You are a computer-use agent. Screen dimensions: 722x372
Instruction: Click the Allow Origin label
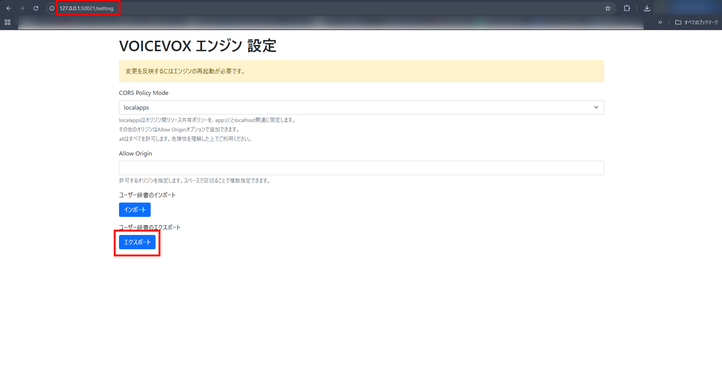(135, 154)
